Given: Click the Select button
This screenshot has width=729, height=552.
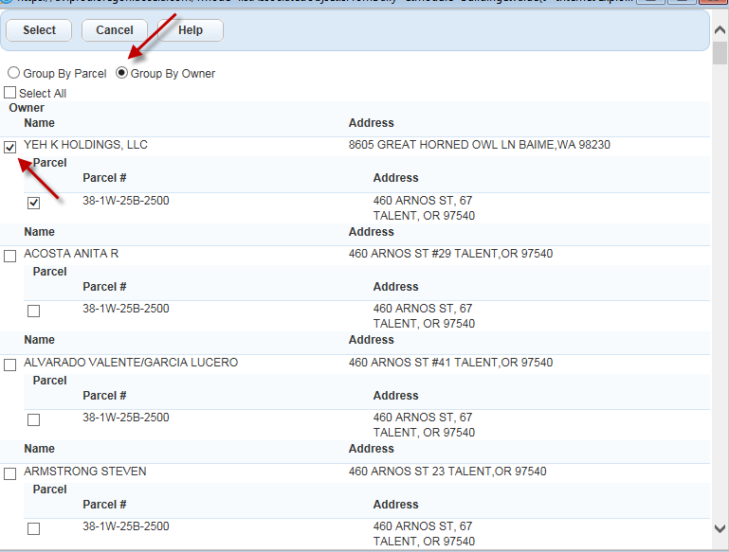Looking at the screenshot, I should pyautogui.click(x=39, y=30).
